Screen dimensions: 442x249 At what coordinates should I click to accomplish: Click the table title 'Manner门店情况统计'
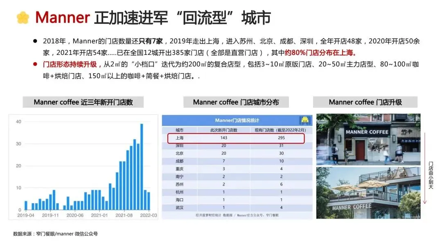pyautogui.click(x=237, y=120)
